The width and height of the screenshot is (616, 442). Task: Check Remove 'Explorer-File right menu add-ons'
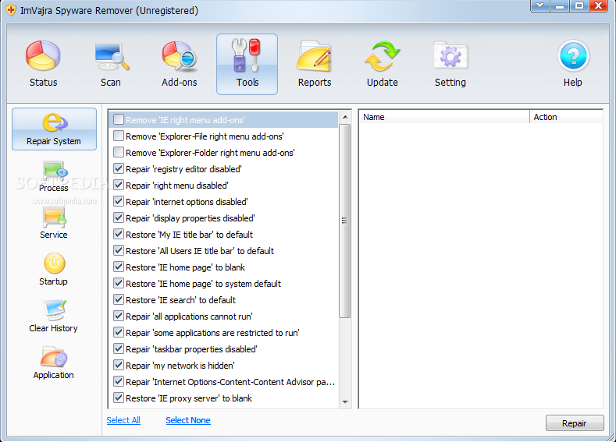click(118, 136)
